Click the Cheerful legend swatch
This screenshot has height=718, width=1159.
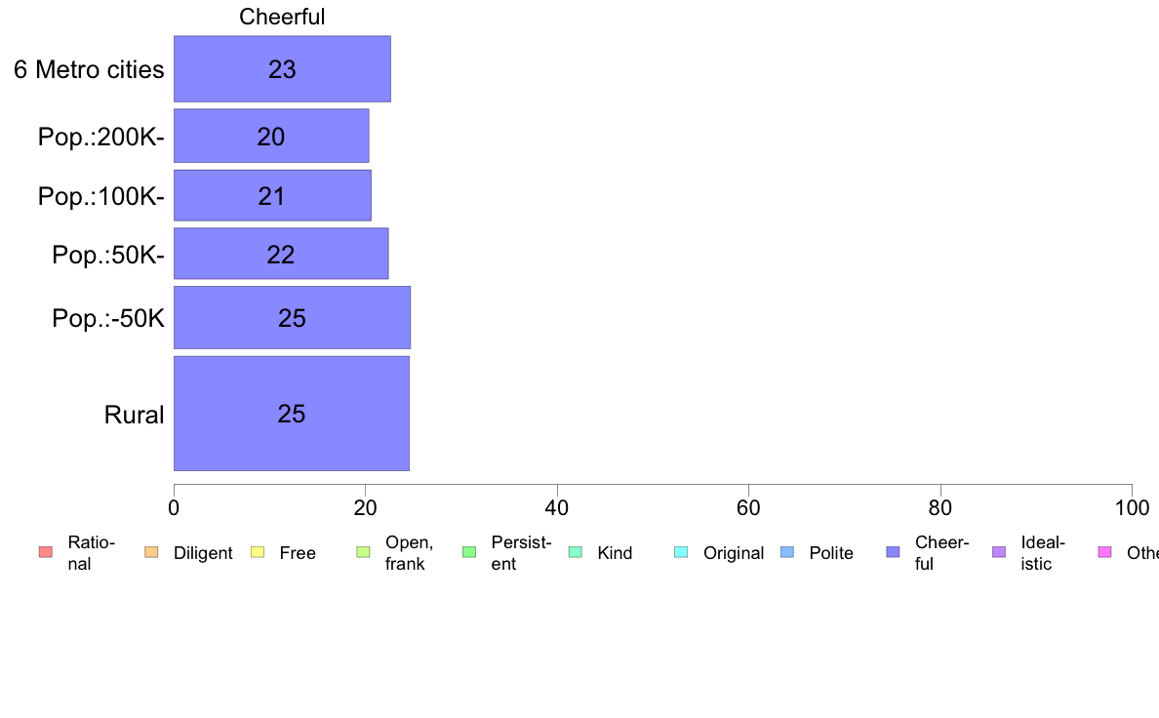click(x=894, y=553)
